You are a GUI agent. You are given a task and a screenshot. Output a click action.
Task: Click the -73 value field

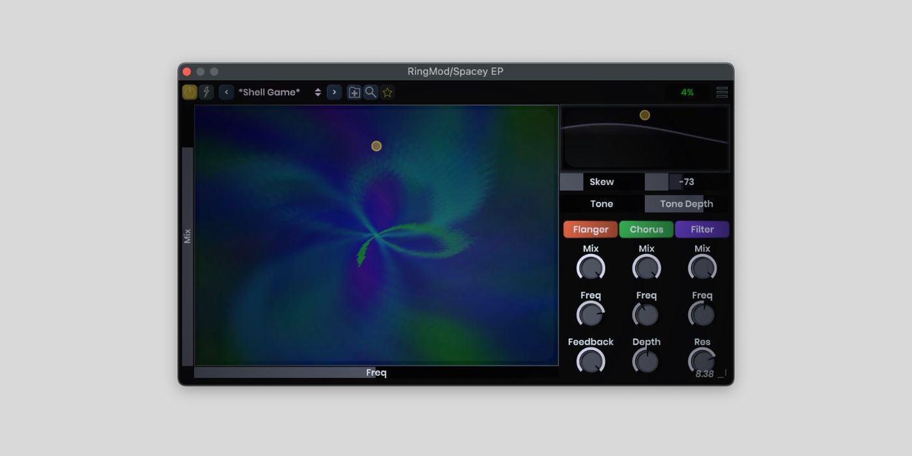(687, 182)
